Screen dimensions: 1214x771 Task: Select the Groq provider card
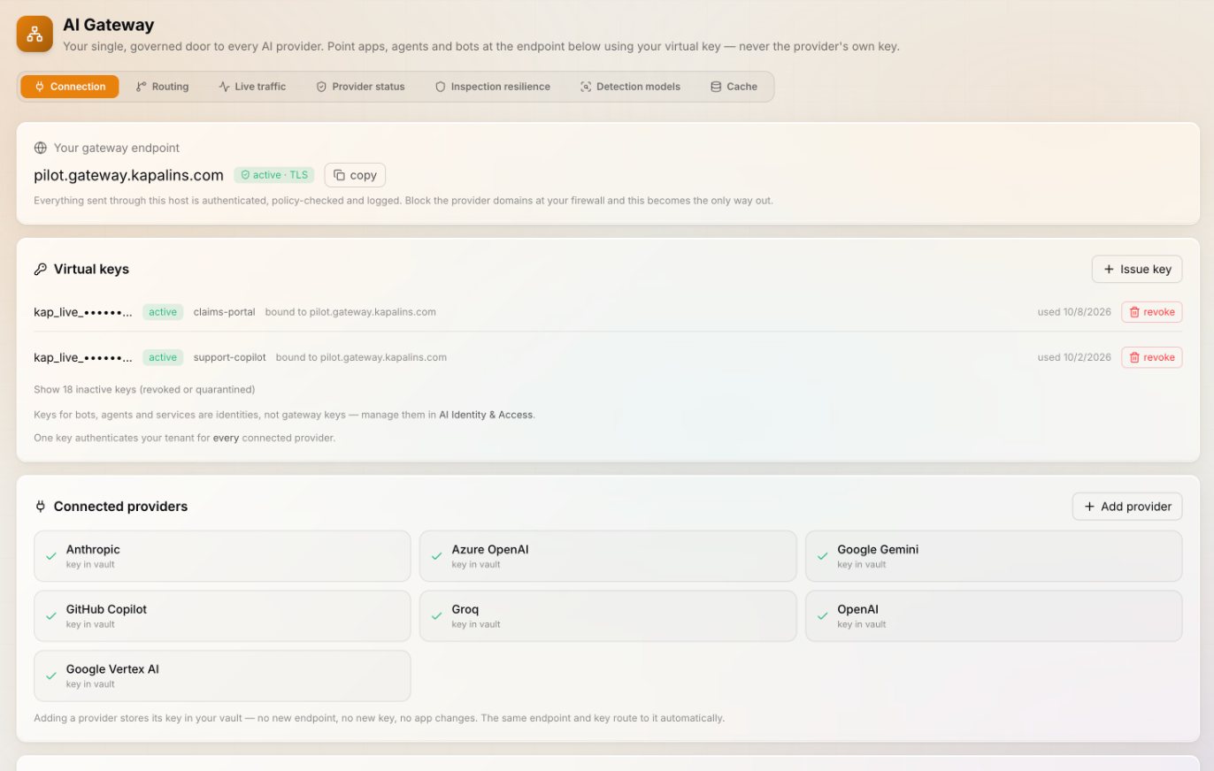click(x=608, y=616)
